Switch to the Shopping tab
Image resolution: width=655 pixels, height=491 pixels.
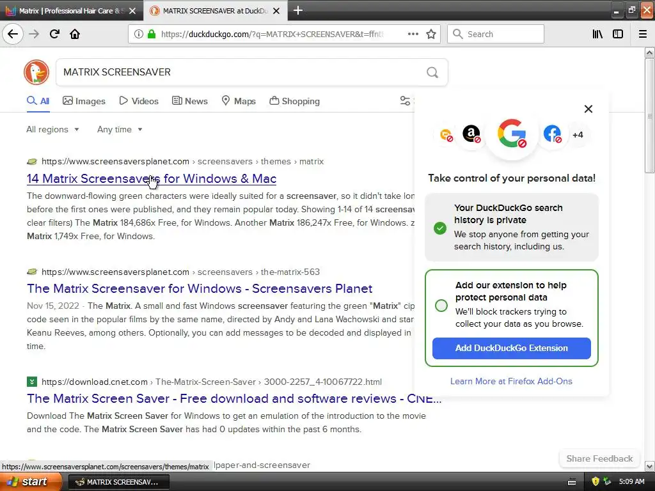click(x=294, y=101)
